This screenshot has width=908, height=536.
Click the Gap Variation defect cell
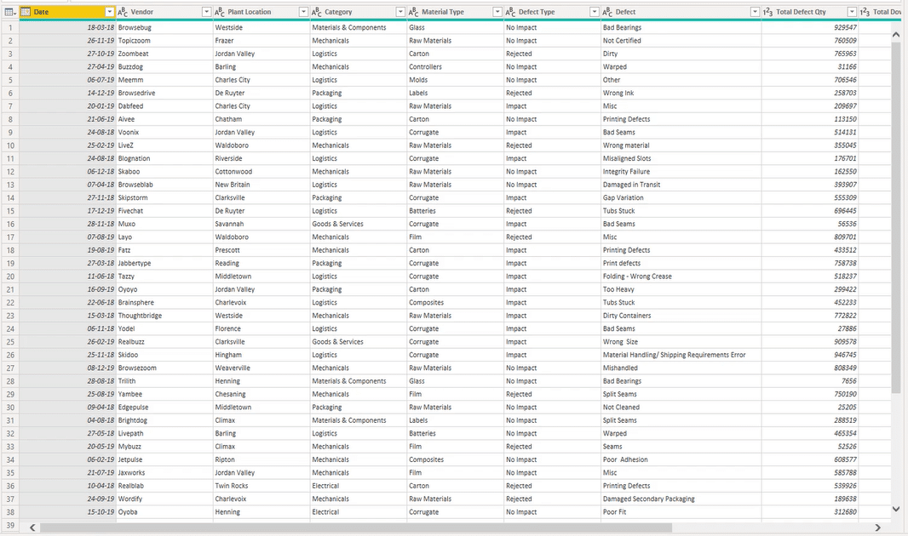point(681,197)
